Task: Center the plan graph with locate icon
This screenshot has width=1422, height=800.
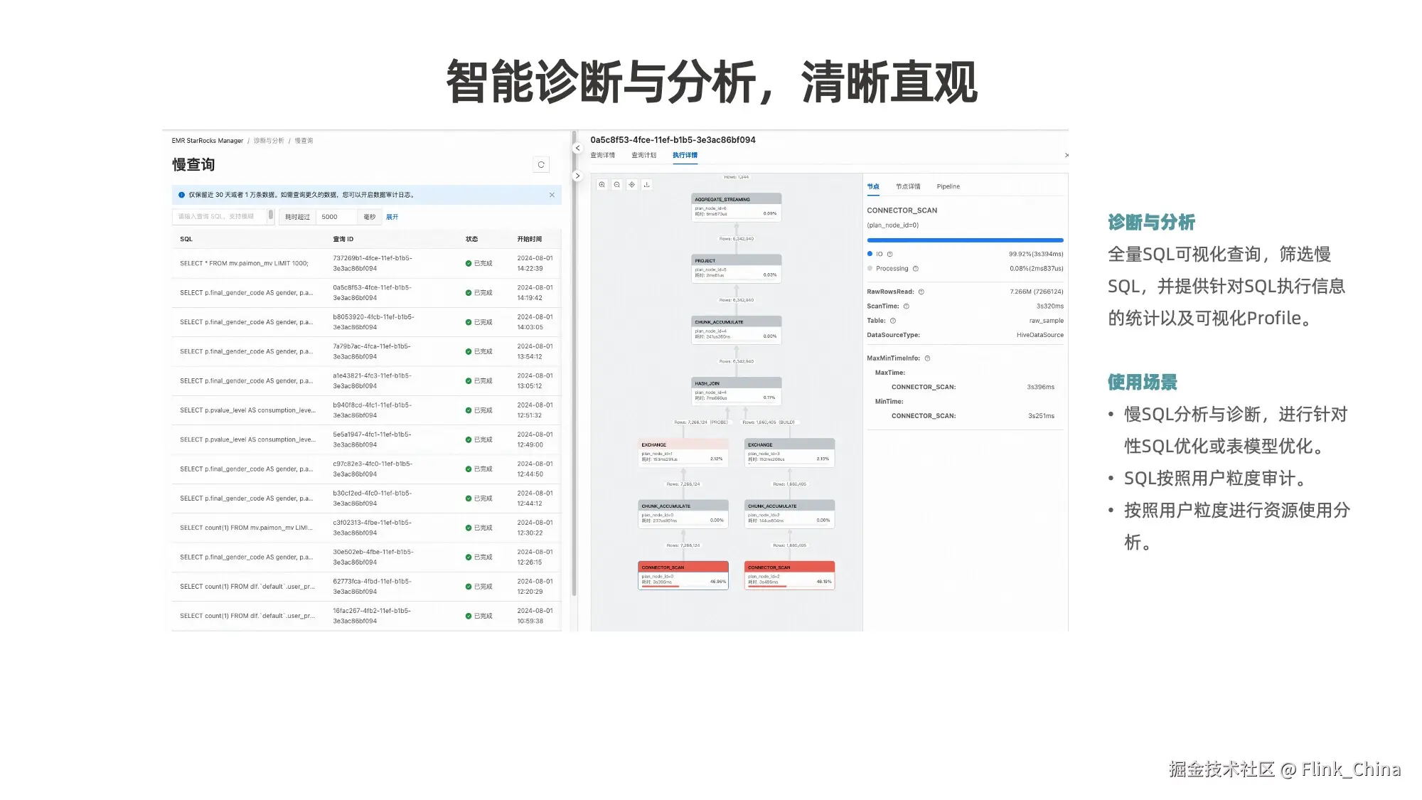Action: pos(632,185)
